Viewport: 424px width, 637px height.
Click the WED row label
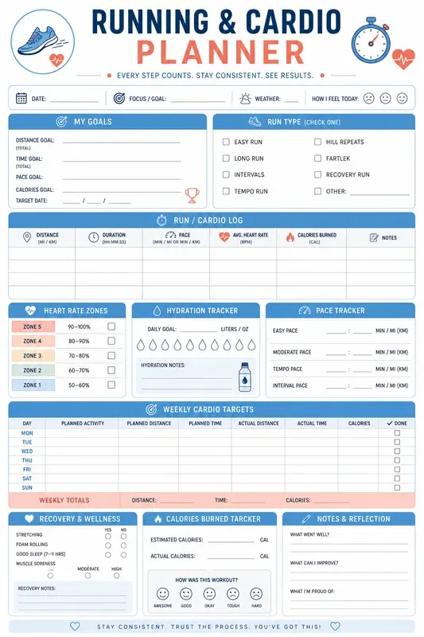point(27,451)
